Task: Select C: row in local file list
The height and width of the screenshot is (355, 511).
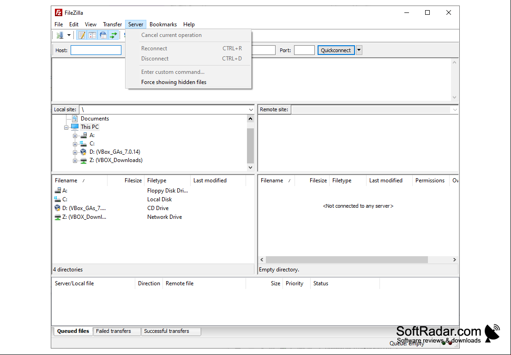Action: 152,199
